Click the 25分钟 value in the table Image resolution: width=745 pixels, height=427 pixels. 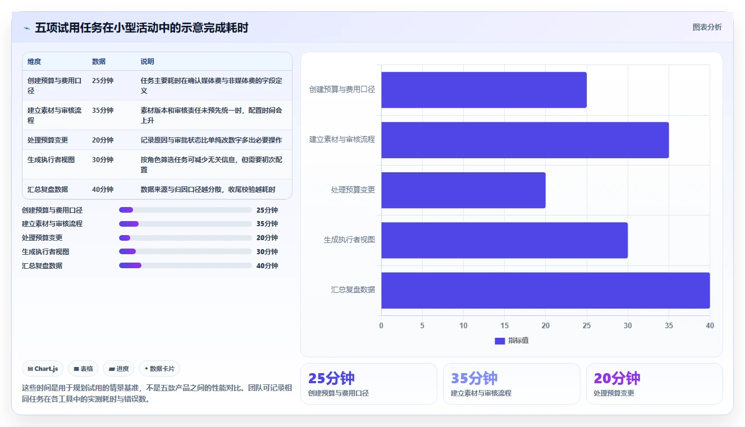coord(103,81)
